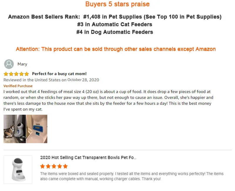Click the orange Attention sales channels notice

click(x=116, y=49)
